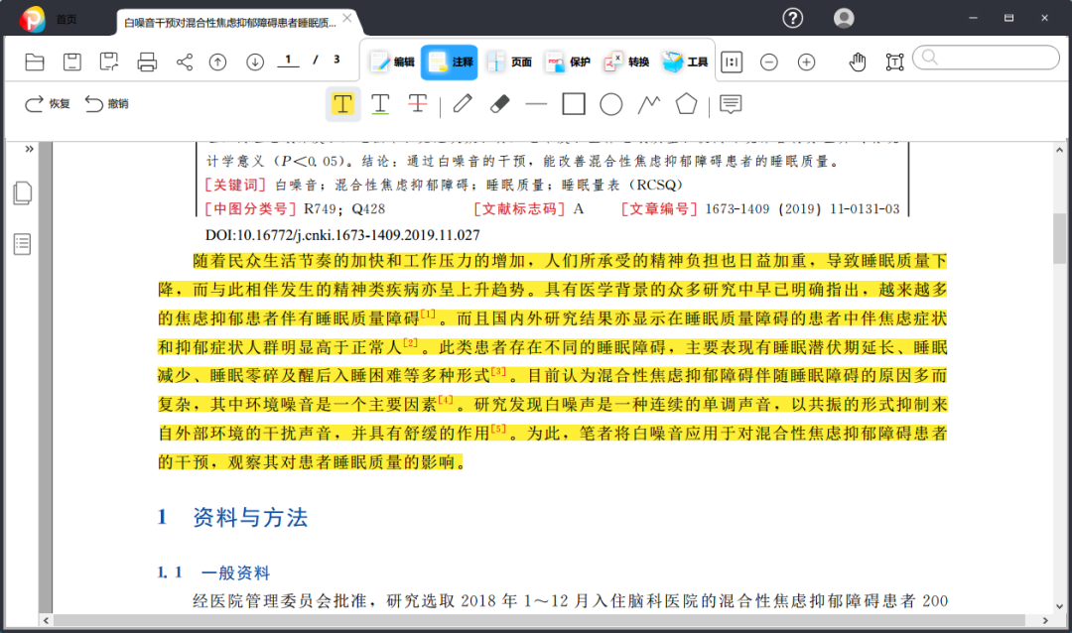
Task: Select the highlight text annotation tool
Action: [x=342, y=104]
